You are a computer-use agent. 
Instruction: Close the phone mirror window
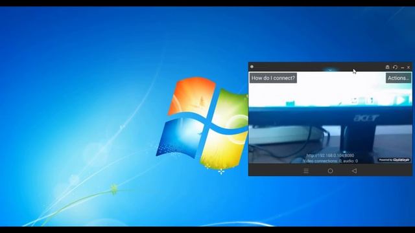[409, 67]
